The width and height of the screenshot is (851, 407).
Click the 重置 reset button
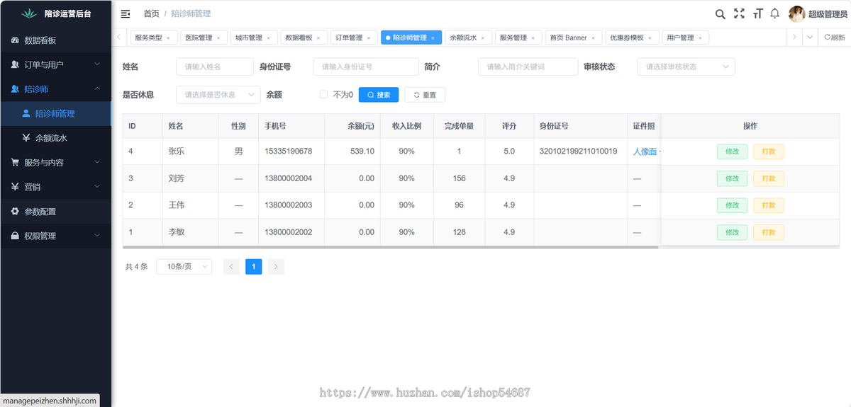tap(425, 95)
